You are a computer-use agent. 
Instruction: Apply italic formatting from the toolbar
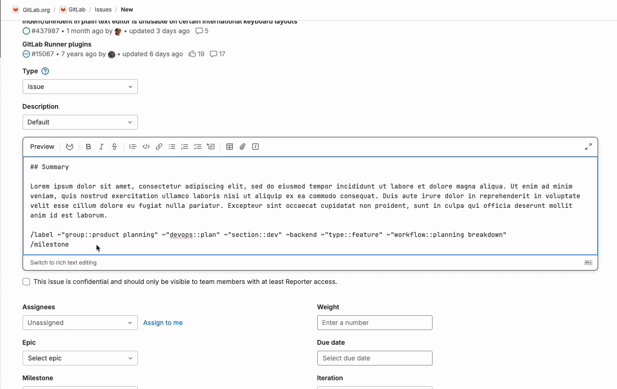pyautogui.click(x=101, y=147)
